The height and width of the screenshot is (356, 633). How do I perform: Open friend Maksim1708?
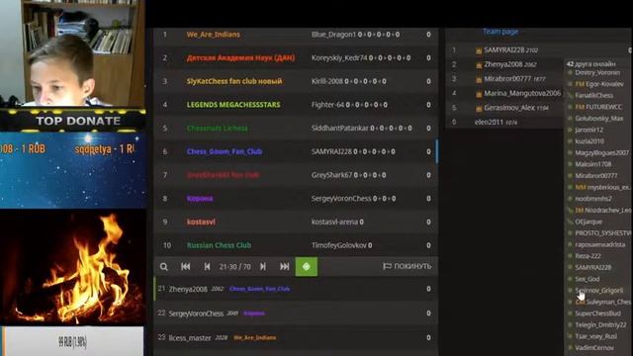coord(593,164)
